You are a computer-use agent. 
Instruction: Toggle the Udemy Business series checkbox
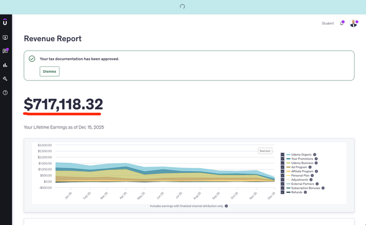click(x=282, y=163)
